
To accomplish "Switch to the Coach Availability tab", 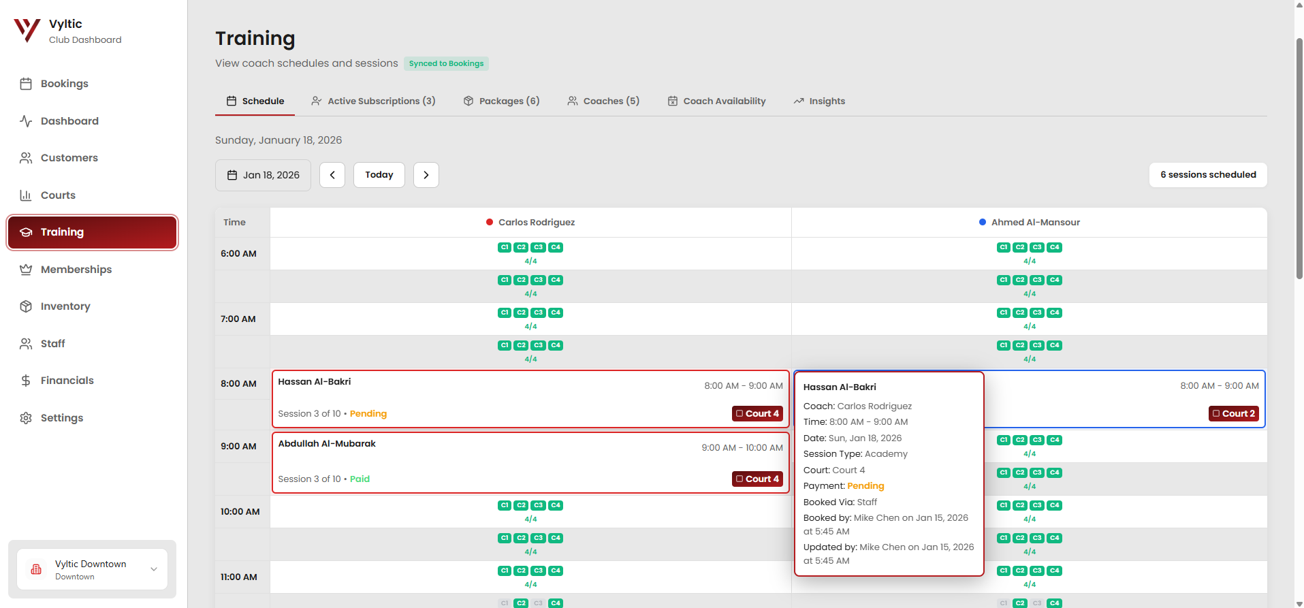I will [x=716, y=101].
